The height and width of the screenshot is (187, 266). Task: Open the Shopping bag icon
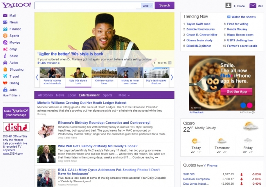[5, 69]
